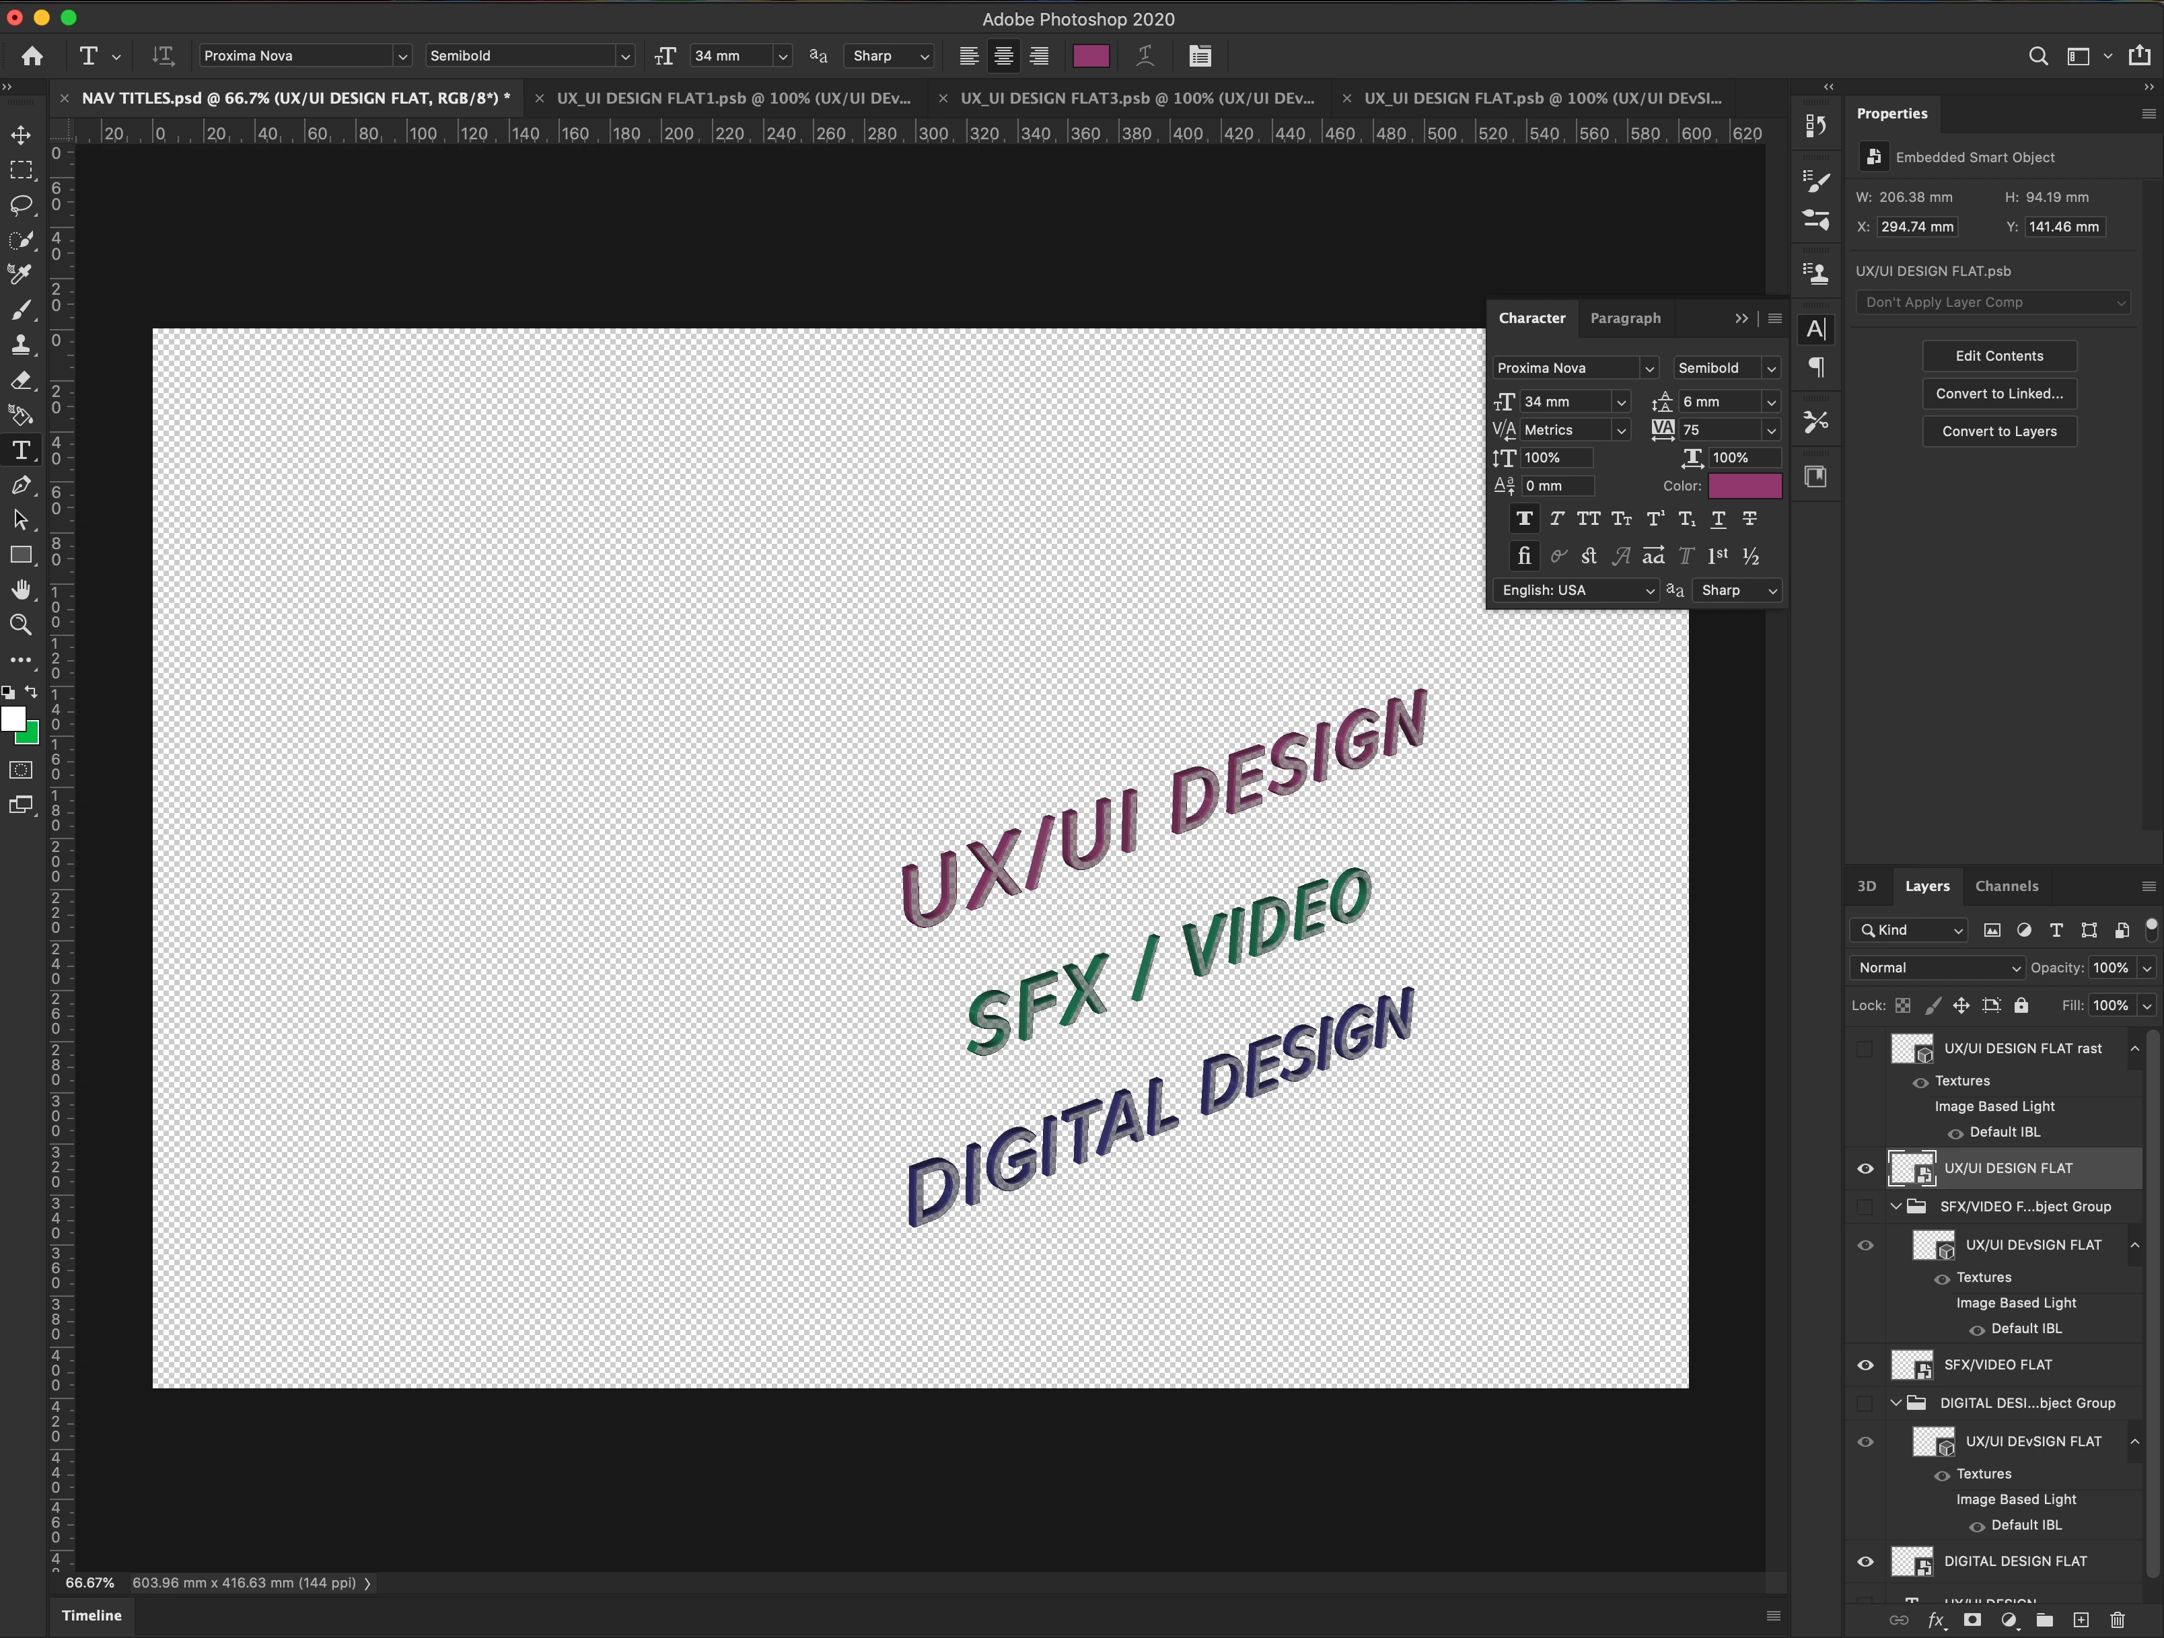Image resolution: width=2164 pixels, height=1638 pixels.
Task: Open the Character panel text color swatch
Action: (x=1744, y=487)
